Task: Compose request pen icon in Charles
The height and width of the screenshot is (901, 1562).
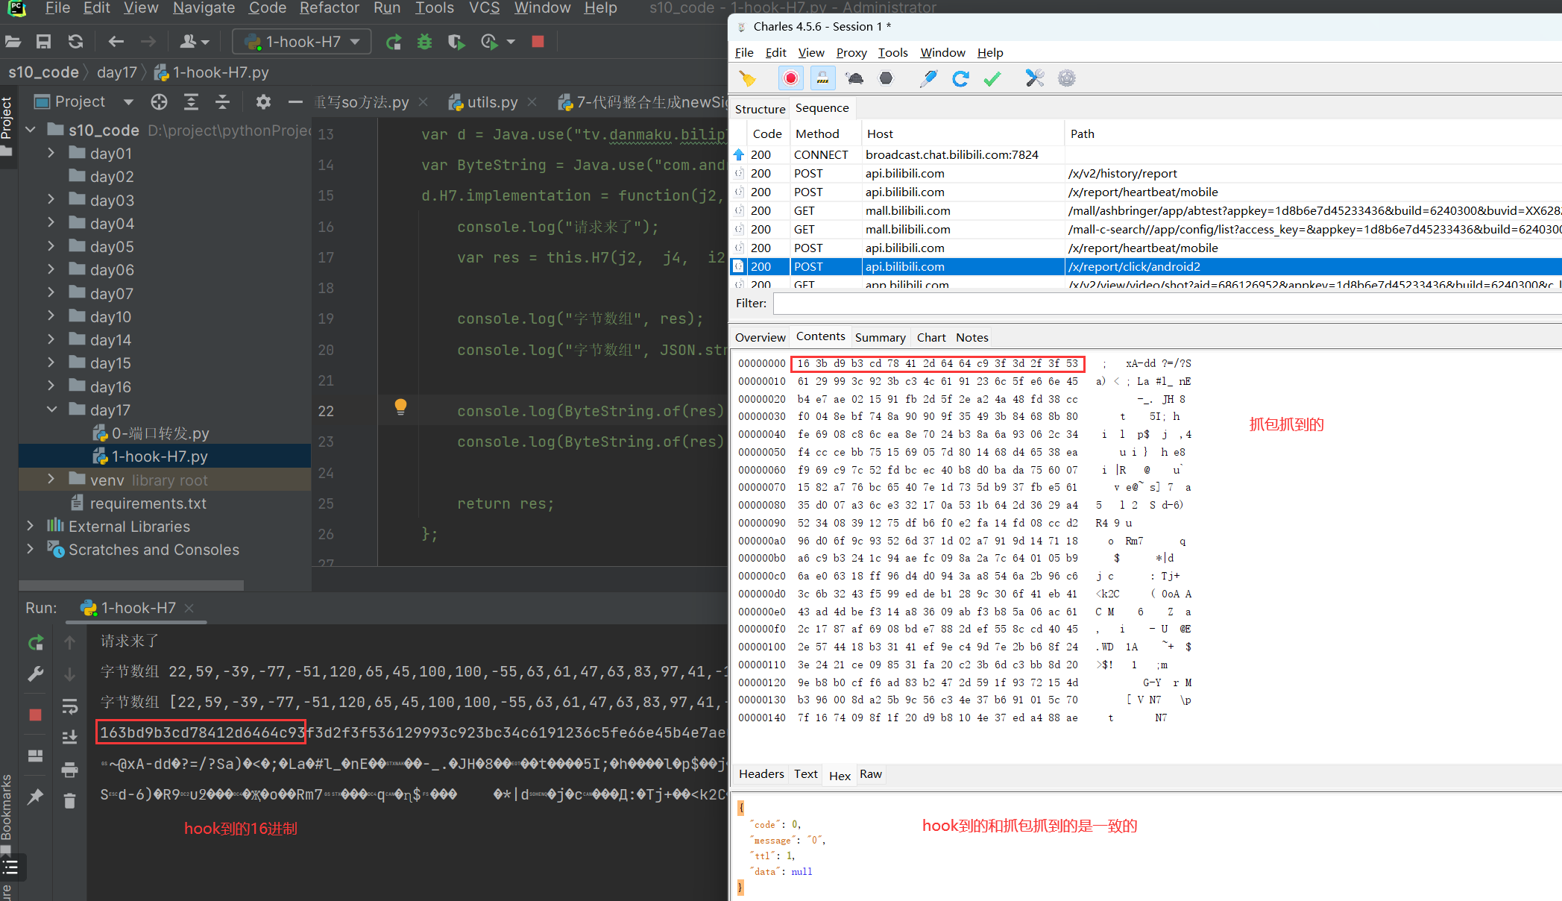Action: (x=928, y=78)
